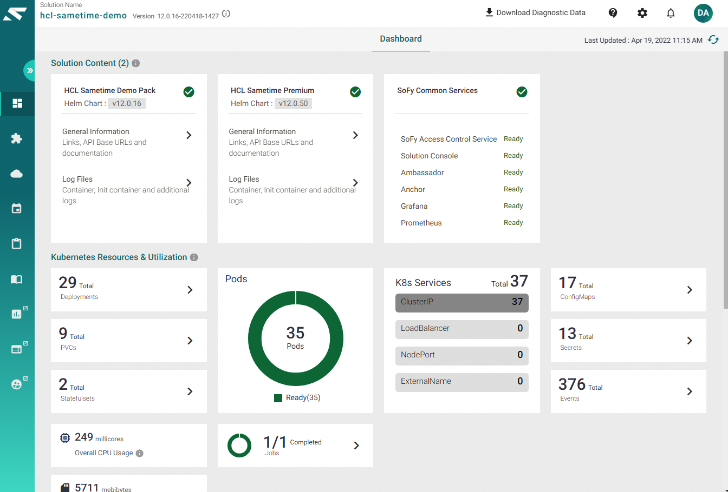Screen dimensions: 728x492
Task: Click the Grafana service row
Action: (x=462, y=206)
